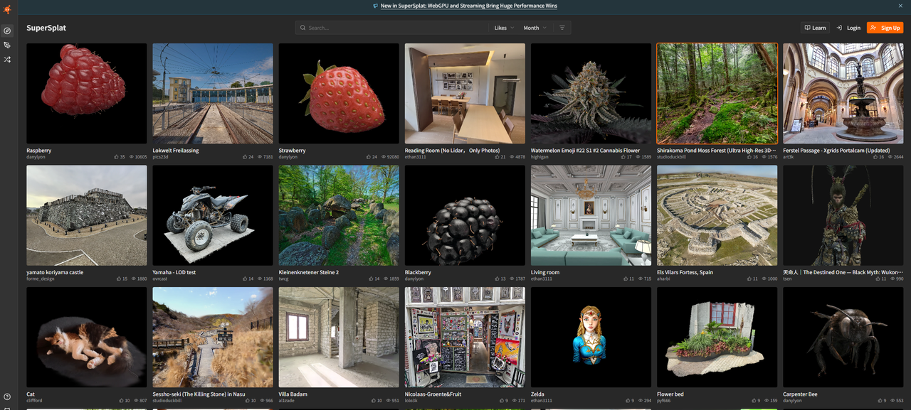Click the like icon on Lokwelt Freilassing

click(245, 157)
